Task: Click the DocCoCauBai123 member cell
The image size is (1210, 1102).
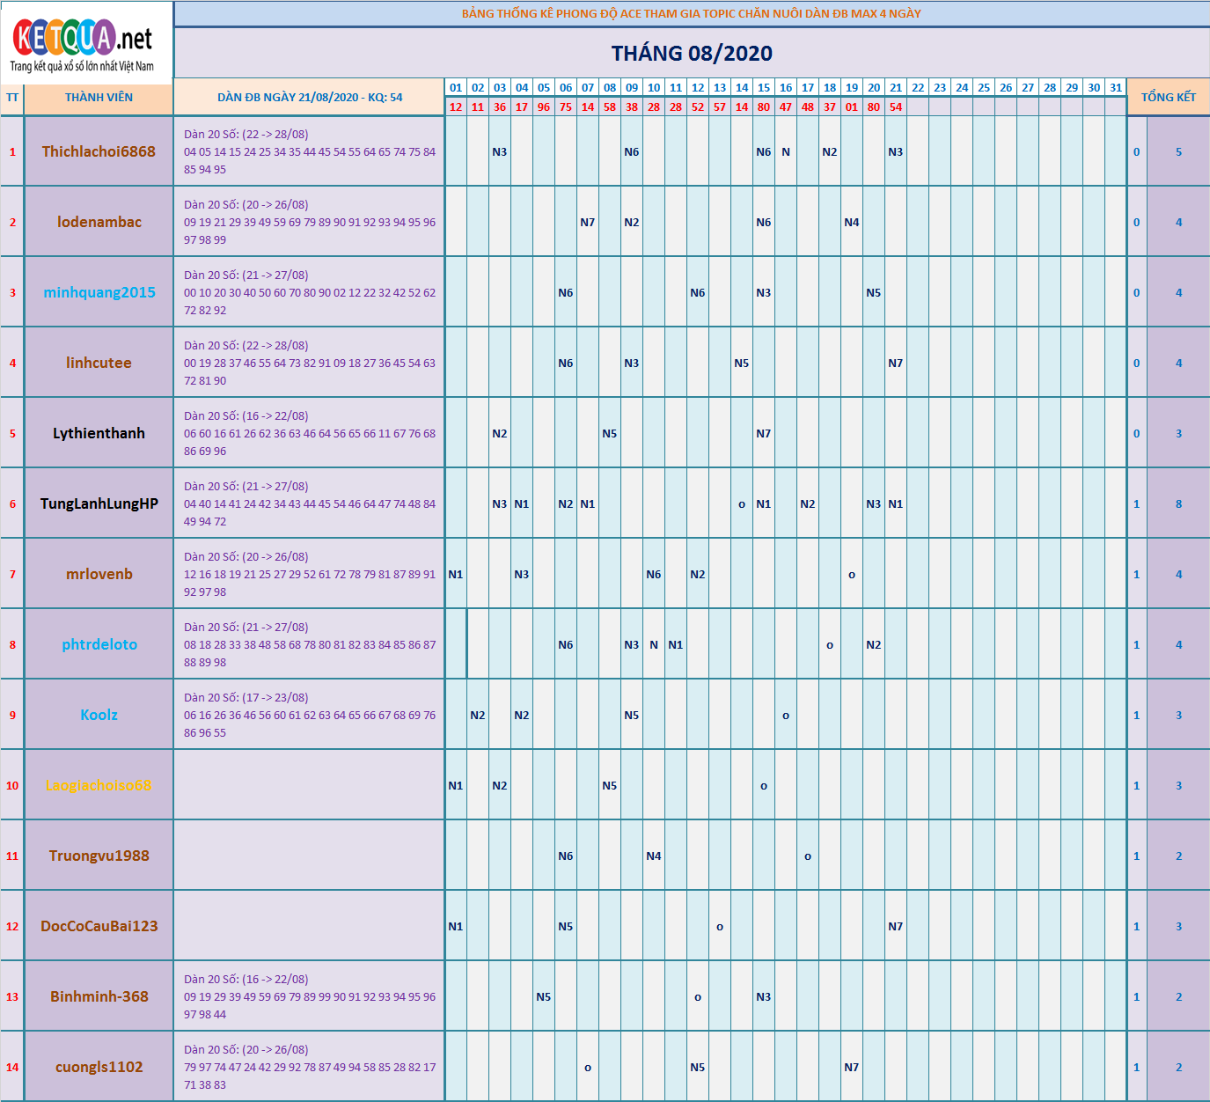Action: pyautogui.click(x=99, y=926)
